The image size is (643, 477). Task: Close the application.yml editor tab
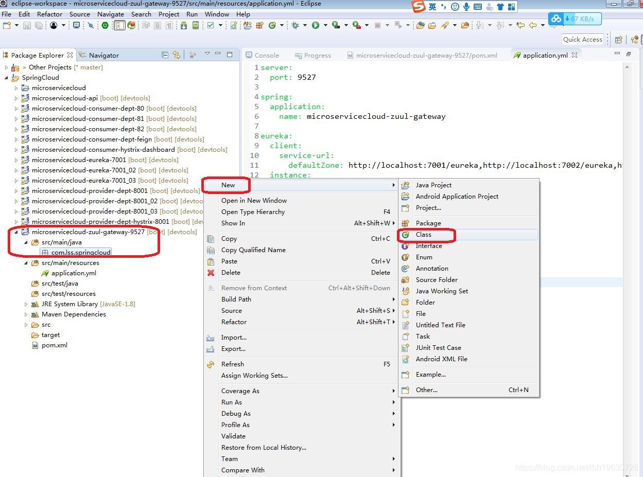(575, 55)
